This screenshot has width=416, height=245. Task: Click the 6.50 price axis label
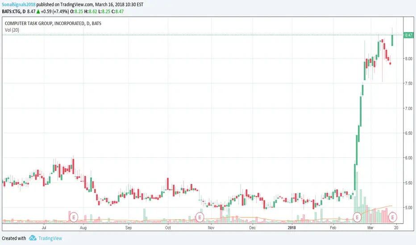point(408,133)
